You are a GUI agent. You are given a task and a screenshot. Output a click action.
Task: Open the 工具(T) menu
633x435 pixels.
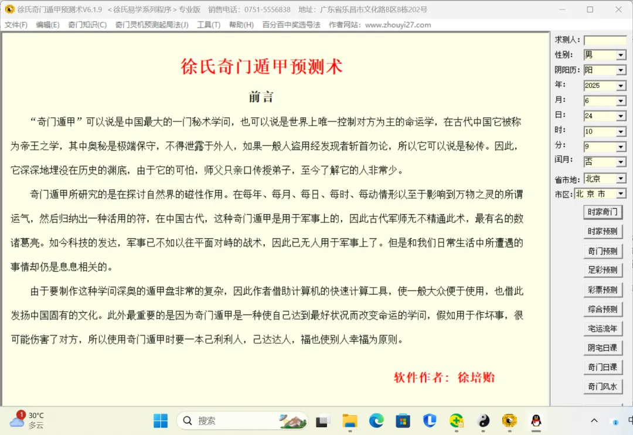209,25
